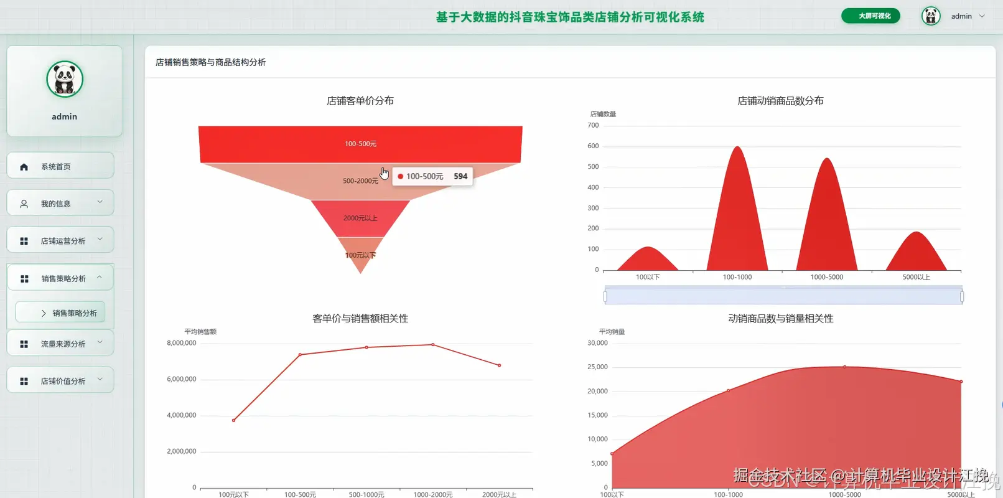The image size is (1003, 498).
Task: Open the 店铺价值分析 menu
Action: point(60,380)
